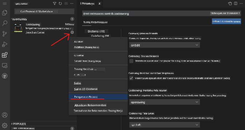
Task: Open the onEdit dropdown
Action: (x=165, y=45)
